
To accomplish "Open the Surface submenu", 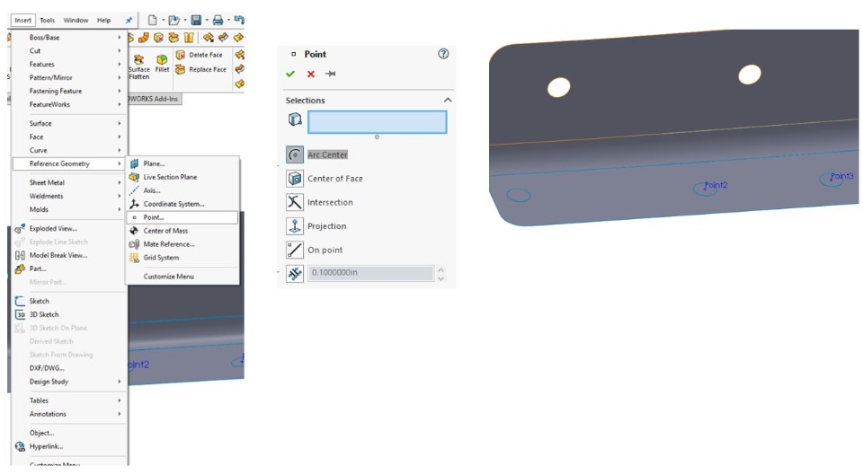I will (69, 124).
